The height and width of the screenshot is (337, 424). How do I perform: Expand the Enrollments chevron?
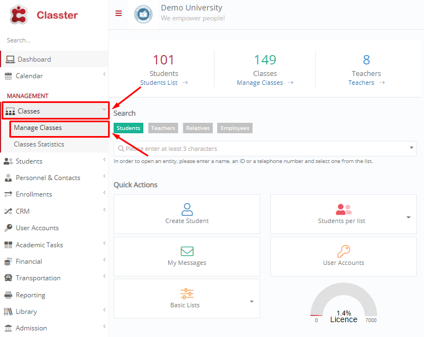click(104, 192)
